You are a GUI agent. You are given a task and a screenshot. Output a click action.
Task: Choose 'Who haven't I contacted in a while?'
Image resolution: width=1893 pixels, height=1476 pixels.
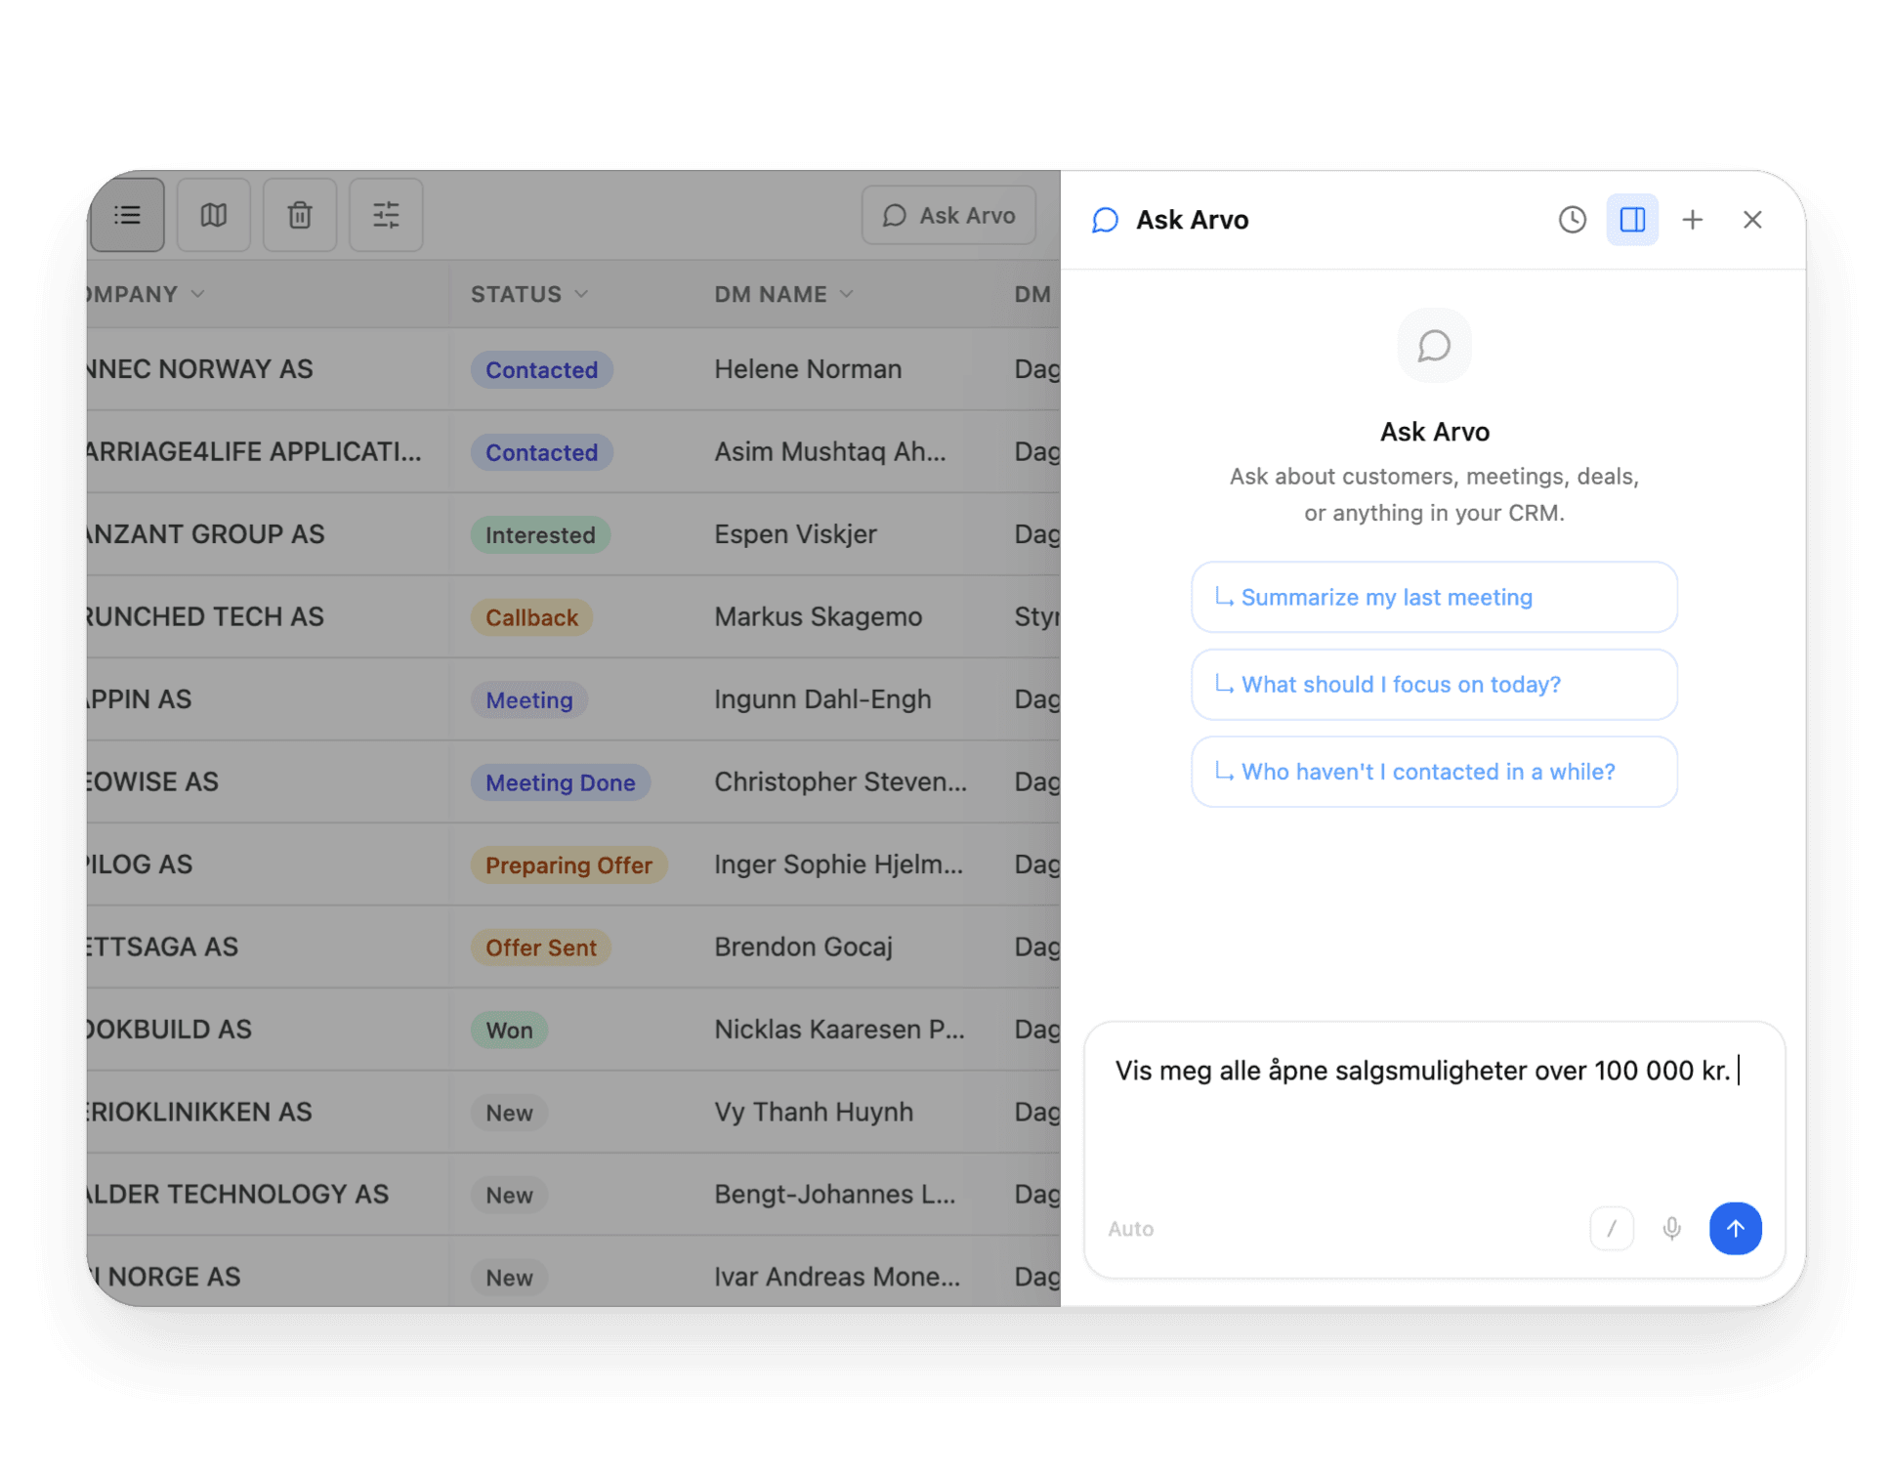(1434, 772)
